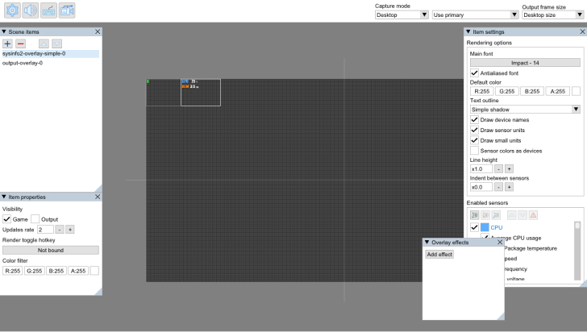Click the video camera capture icon
This screenshot has height=332, width=587.
pos(68,10)
